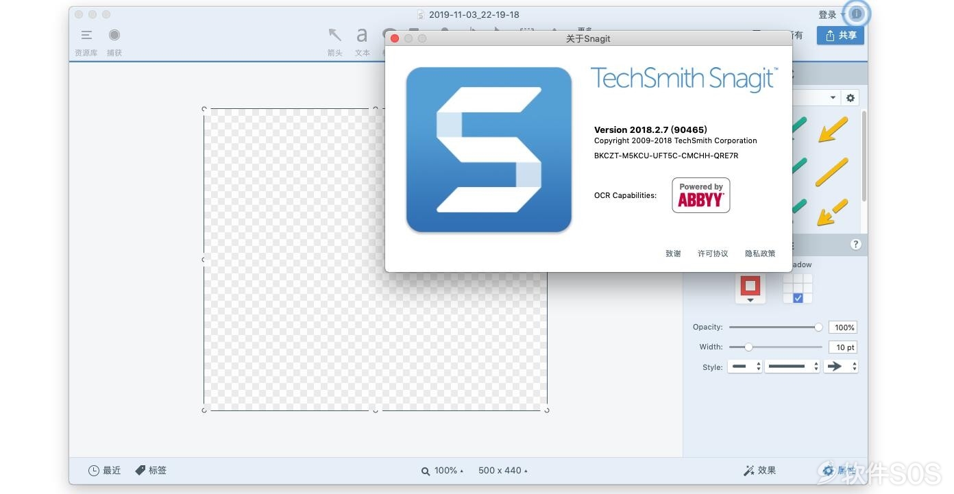The width and height of the screenshot is (954, 494).
Task: Open the red arrow color picker dropdown
Action: (x=750, y=300)
